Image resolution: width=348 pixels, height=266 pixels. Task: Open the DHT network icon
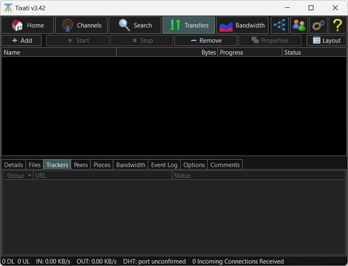point(280,25)
